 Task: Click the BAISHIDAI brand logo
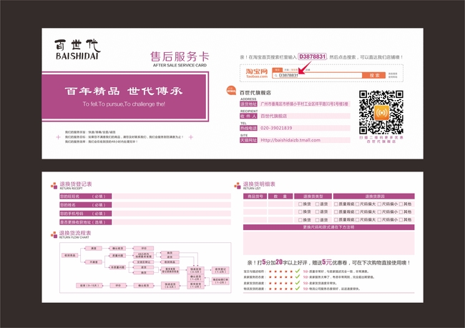click(x=77, y=49)
